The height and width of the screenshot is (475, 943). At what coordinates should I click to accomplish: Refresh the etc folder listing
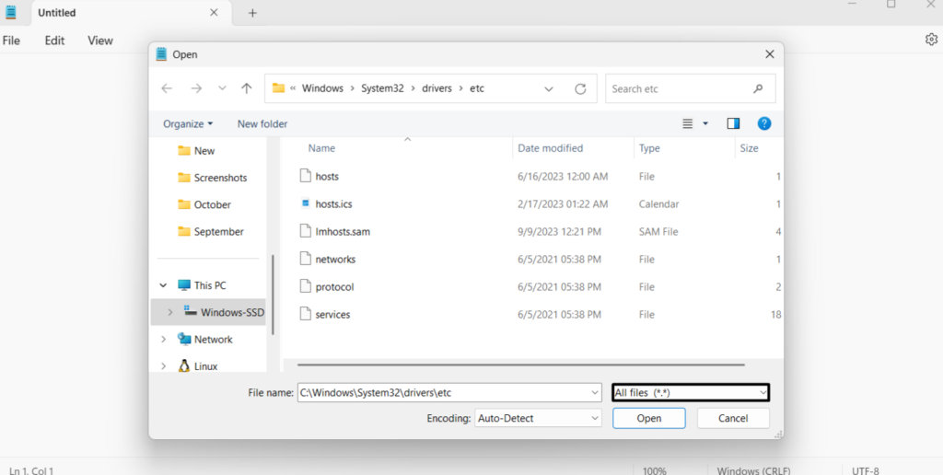580,88
